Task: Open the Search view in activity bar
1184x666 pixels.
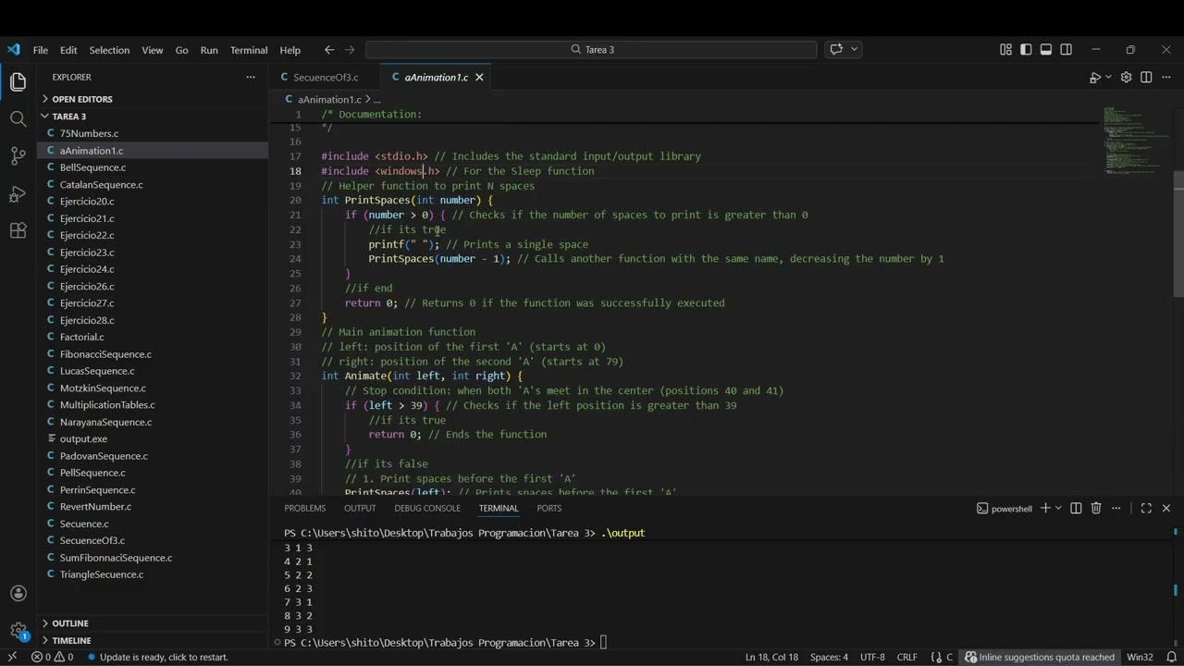Action: click(x=18, y=119)
